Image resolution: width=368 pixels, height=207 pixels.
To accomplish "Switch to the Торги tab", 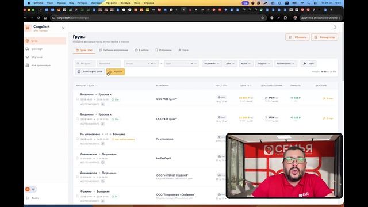I will pos(183,50).
